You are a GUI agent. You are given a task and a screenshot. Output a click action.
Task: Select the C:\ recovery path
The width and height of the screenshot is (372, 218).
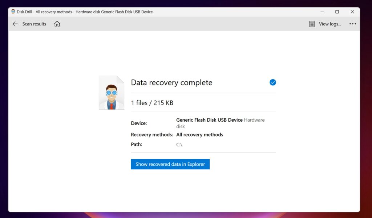(x=179, y=144)
